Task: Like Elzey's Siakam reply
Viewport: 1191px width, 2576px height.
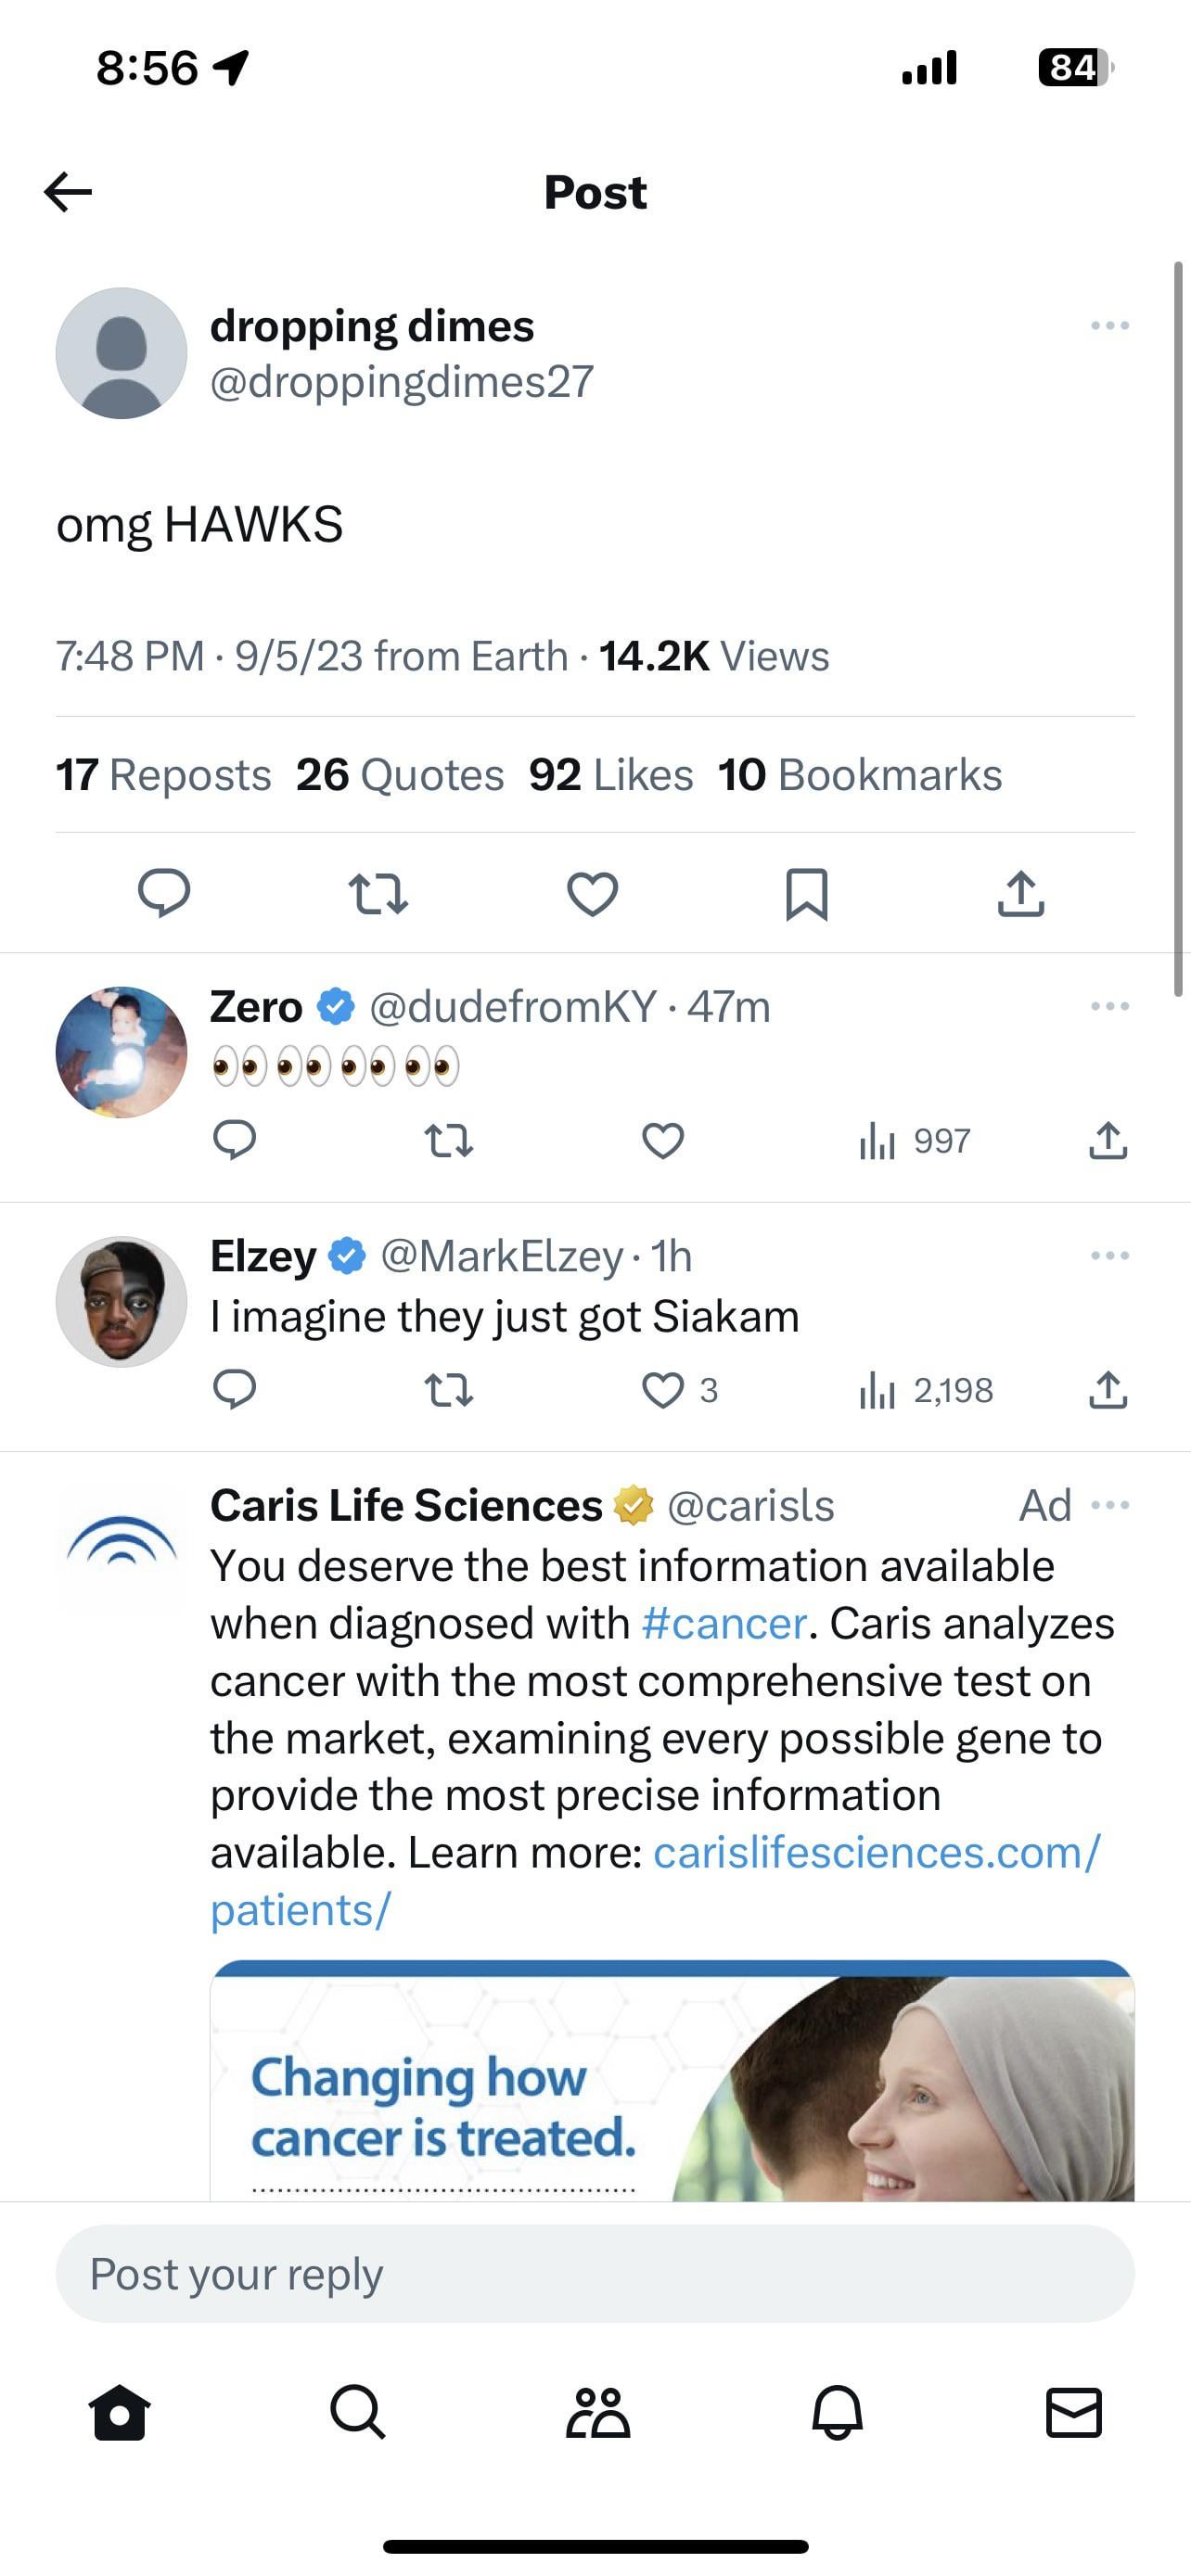Action: tap(663, 1390)
